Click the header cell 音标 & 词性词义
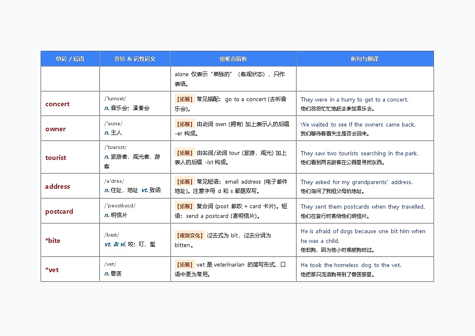Viewport: 475px width, 336px height. tap(135, 59)
